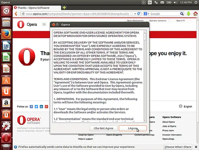Viewport: 199px width, 150px height.
Task: Click license scrollbar down arrow
Action: [x=145, y=121]
